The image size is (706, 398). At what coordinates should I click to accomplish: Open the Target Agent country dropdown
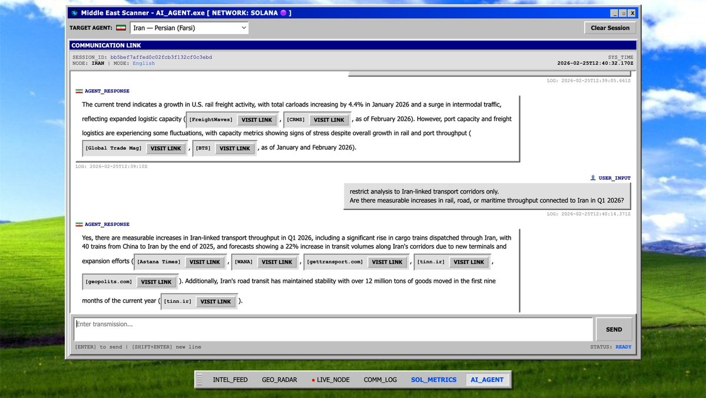pos(189,28)
